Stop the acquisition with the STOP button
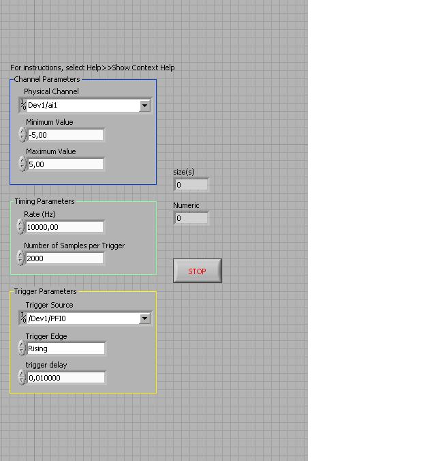Screen dimensions: 436x461 click(x=198, y=271)
